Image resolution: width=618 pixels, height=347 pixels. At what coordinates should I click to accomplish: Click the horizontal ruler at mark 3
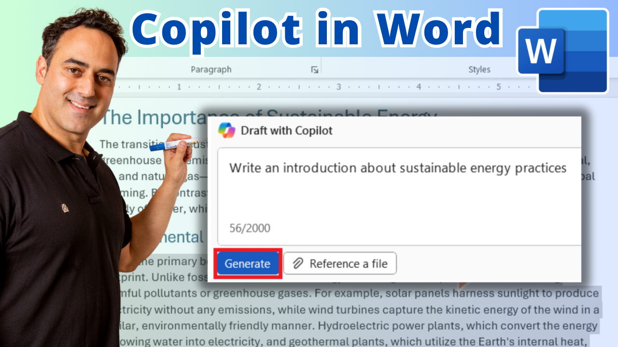339,87
